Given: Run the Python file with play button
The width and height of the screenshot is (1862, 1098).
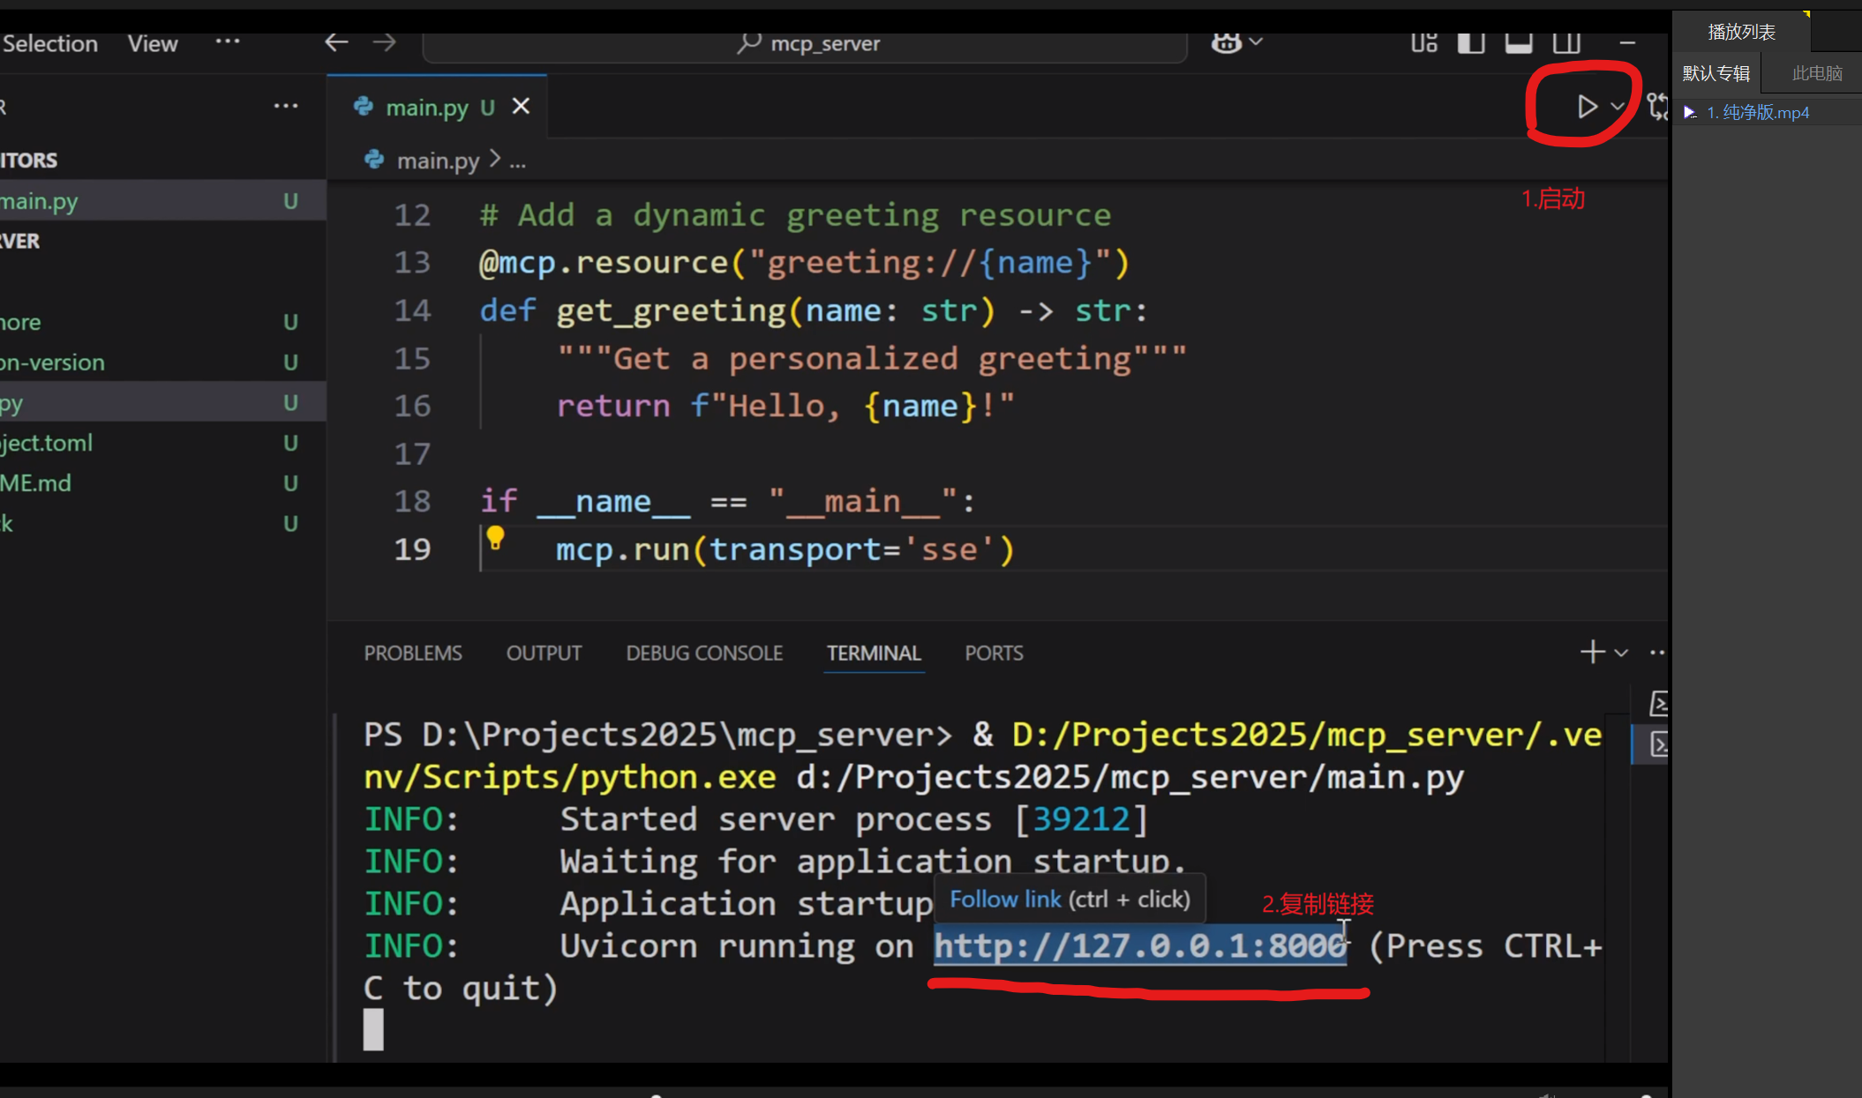Looking at the screenshot, I should tap(1587, 107).
